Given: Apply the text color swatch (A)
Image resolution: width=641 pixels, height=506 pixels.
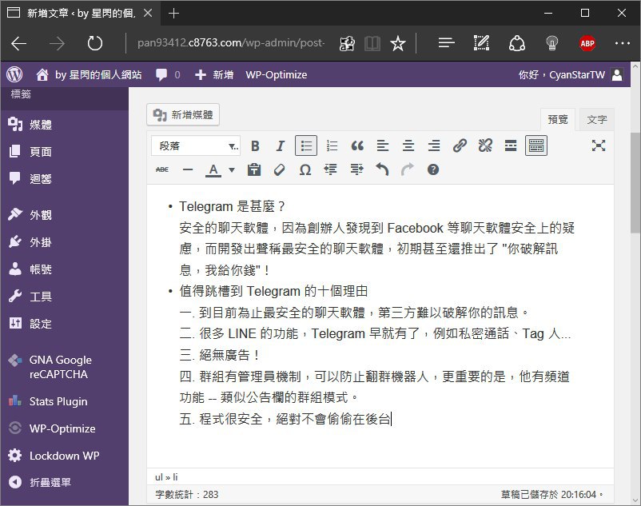Looking at the screenshot, I should point(213,169).
